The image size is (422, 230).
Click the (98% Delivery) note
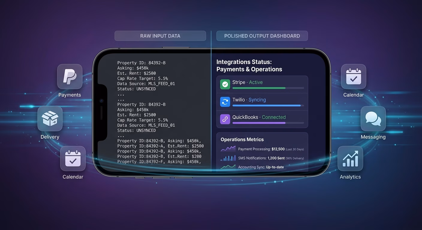[x=295, y=158]
